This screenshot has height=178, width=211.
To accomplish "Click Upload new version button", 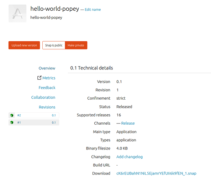I will click(24, 45).
